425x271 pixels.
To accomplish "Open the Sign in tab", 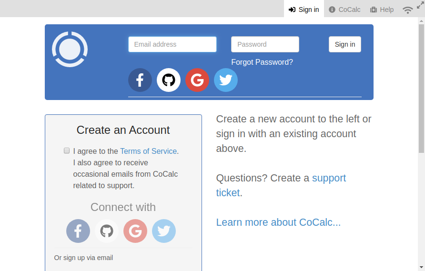I will click(304, 10).
